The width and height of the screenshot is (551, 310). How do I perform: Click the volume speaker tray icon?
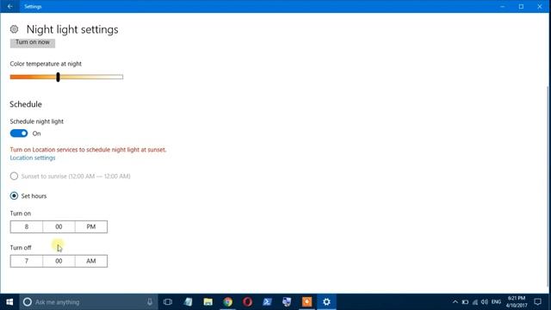pos(485,302)
